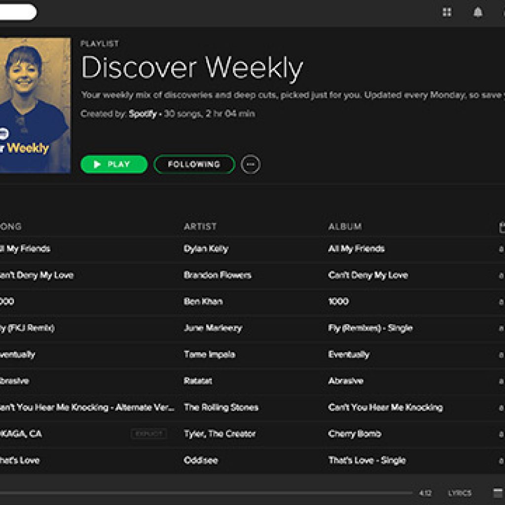Image resolution: width=505 pixels, height=505 pixels.
Task: Open album Can't You Hear Me Knocking
Action: pos(386,408)
